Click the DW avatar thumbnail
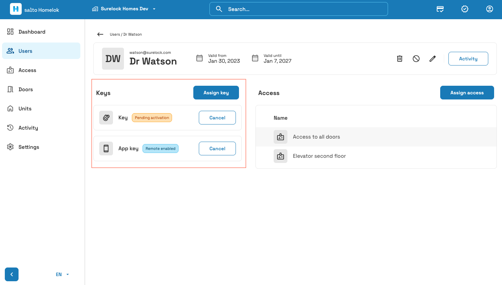The image size is (502, 285). coord(113,59)
